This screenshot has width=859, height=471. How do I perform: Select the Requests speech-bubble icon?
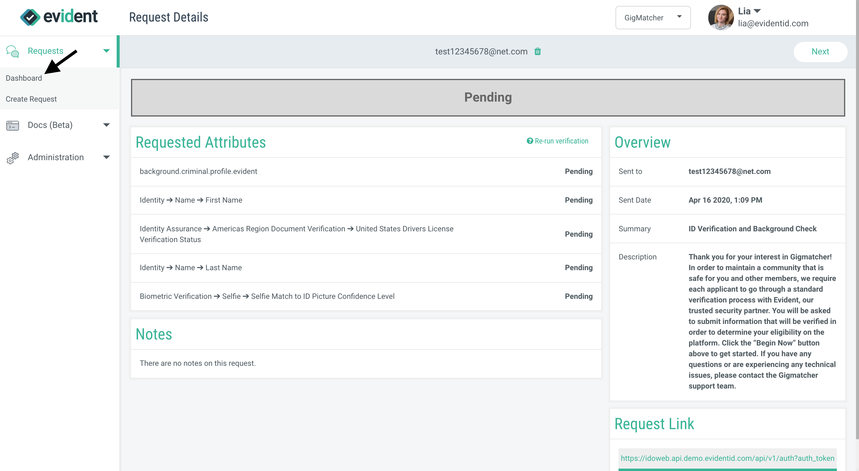tap(13, 51)
